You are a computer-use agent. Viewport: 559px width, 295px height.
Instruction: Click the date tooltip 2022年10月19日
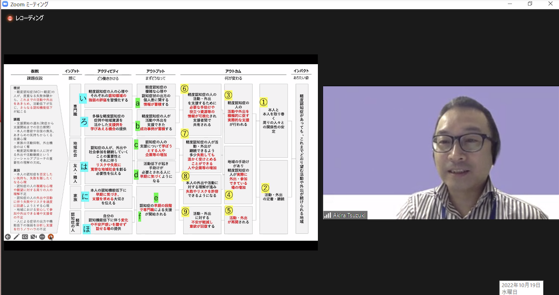[521, 285]
